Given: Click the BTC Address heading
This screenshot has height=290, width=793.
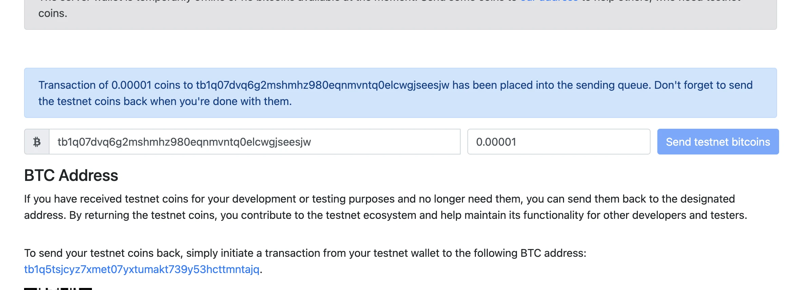Looking at the screenshot, I should (71, 175).
